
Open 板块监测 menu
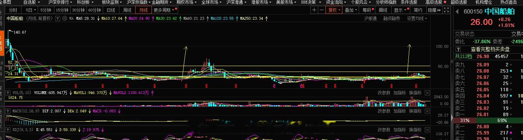(x=112, y=2)
